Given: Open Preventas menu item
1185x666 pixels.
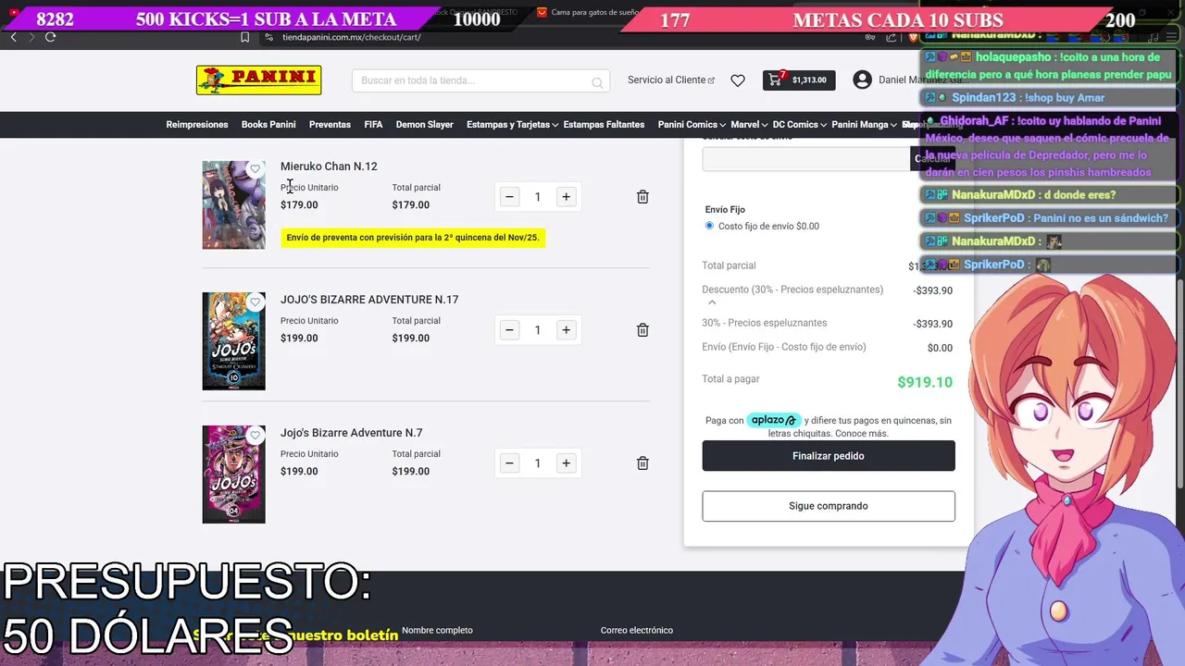Looking at the screenshot, I should coord(330,124).
